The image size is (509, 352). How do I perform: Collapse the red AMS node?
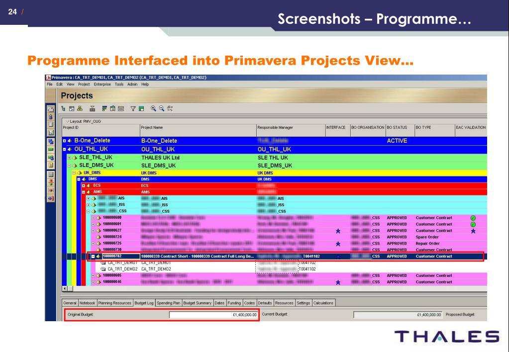[84, 192]
